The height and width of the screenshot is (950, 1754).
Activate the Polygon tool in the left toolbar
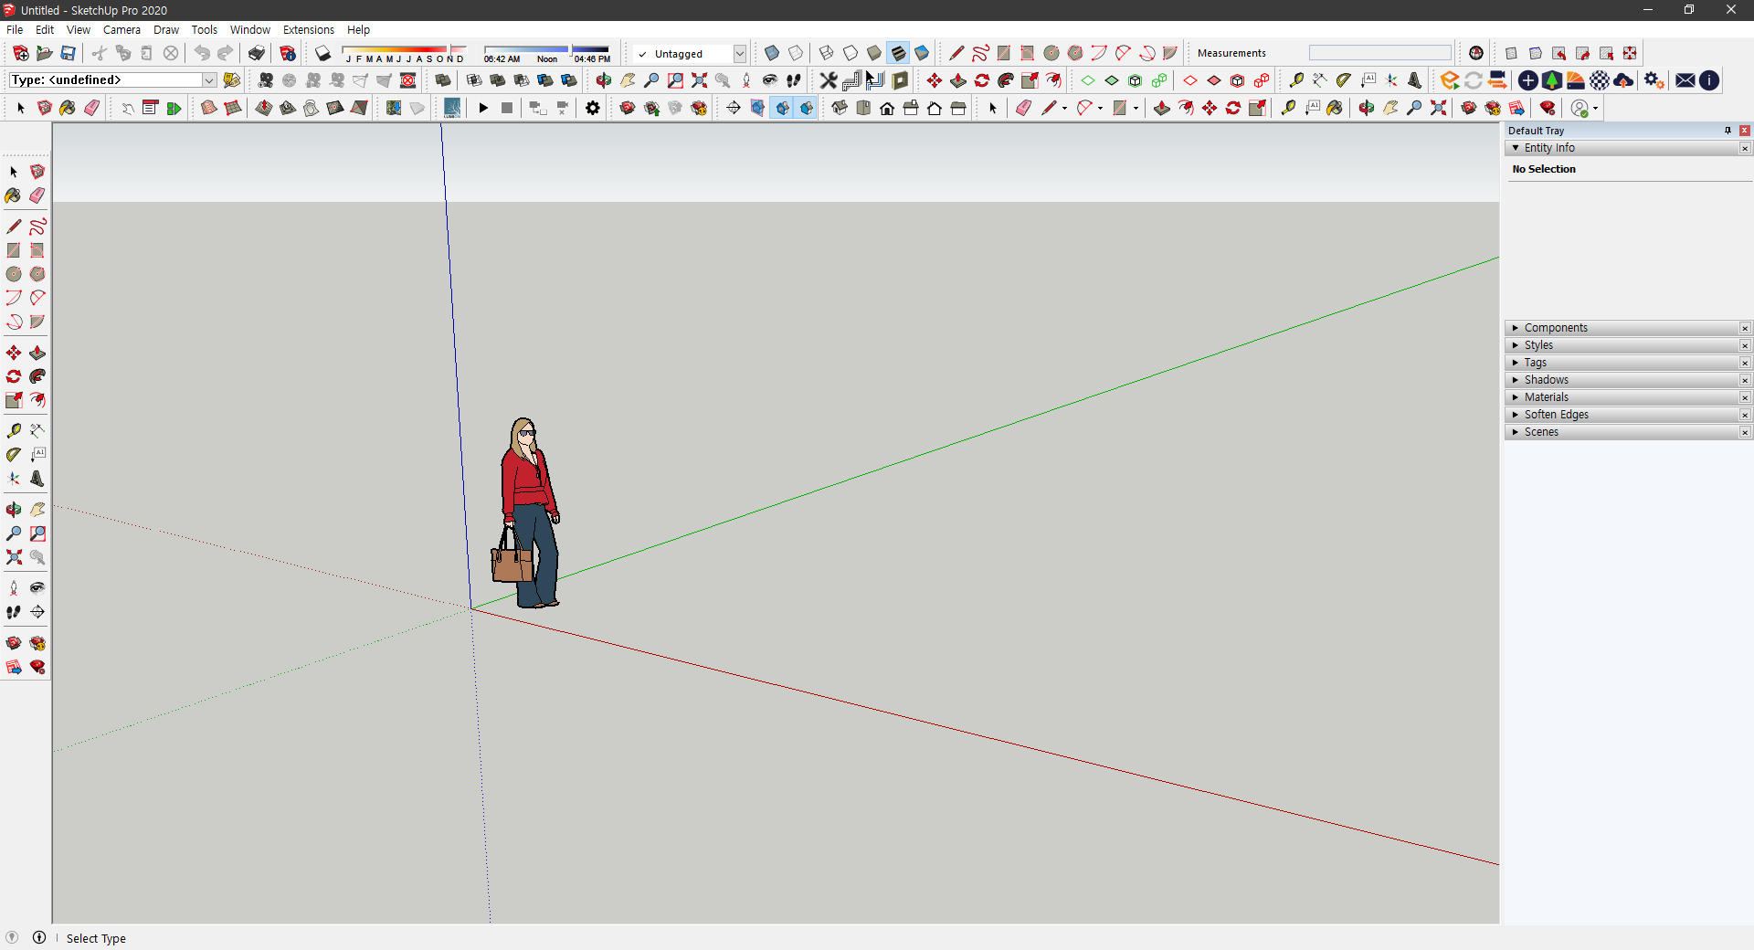click(x=37, y=274)
